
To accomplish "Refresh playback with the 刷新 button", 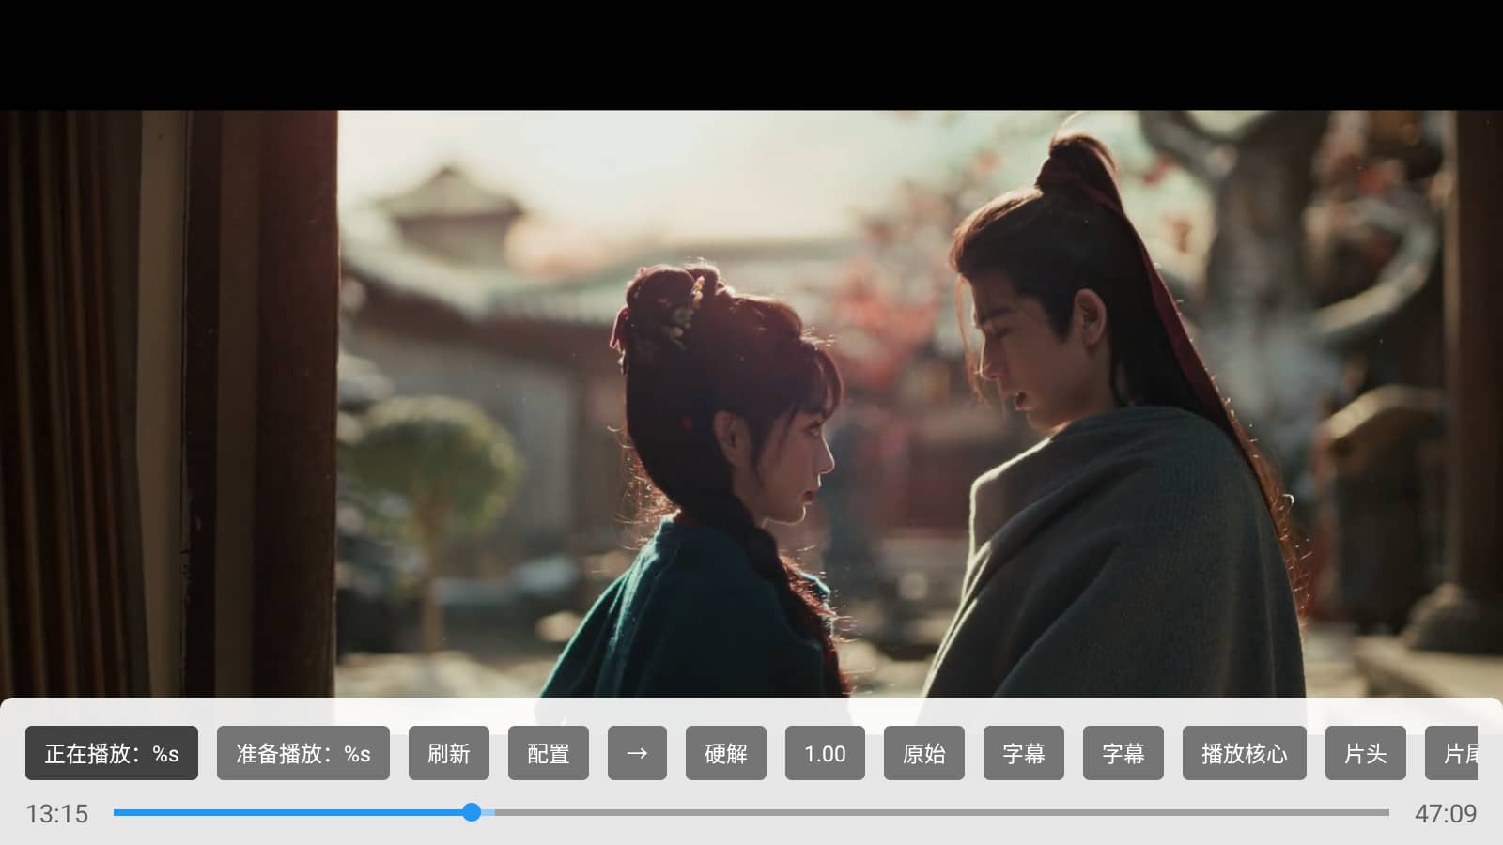I will [449, 753].
